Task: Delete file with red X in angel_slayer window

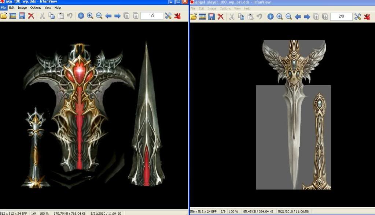Action: tap(221, 16)
